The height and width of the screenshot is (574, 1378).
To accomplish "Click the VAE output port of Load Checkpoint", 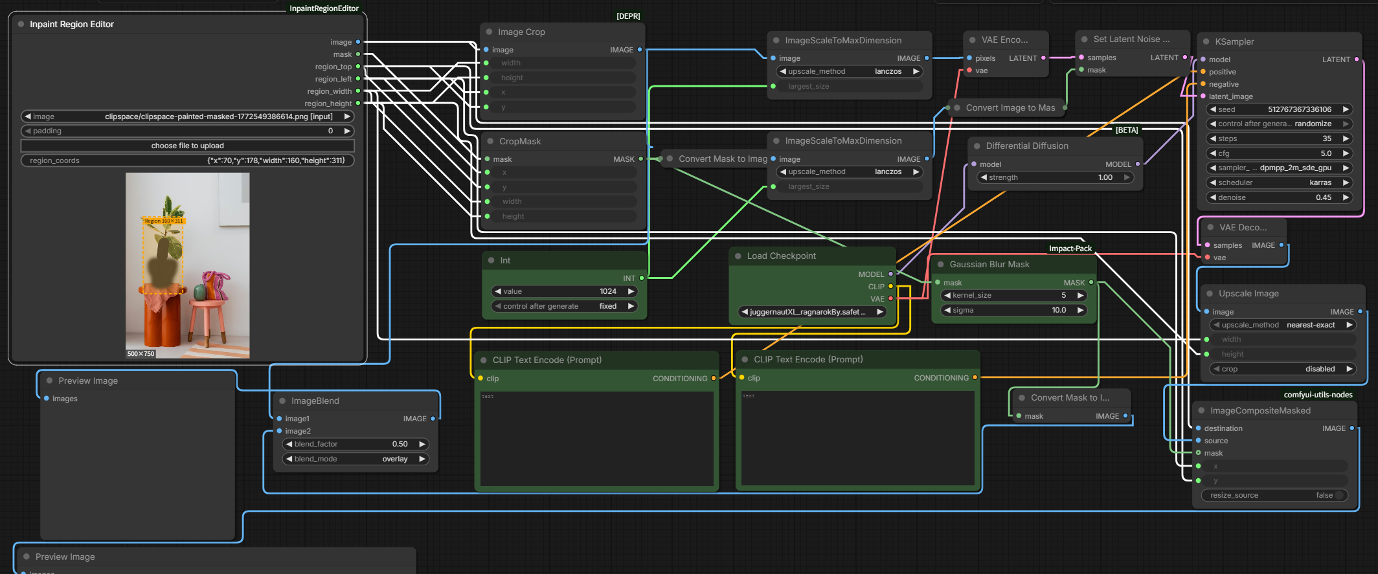I will [890, 299].
